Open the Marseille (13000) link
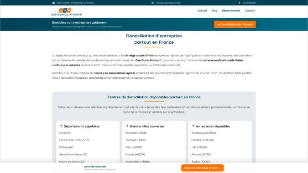 pyautogui.click(x=136, y=133)
